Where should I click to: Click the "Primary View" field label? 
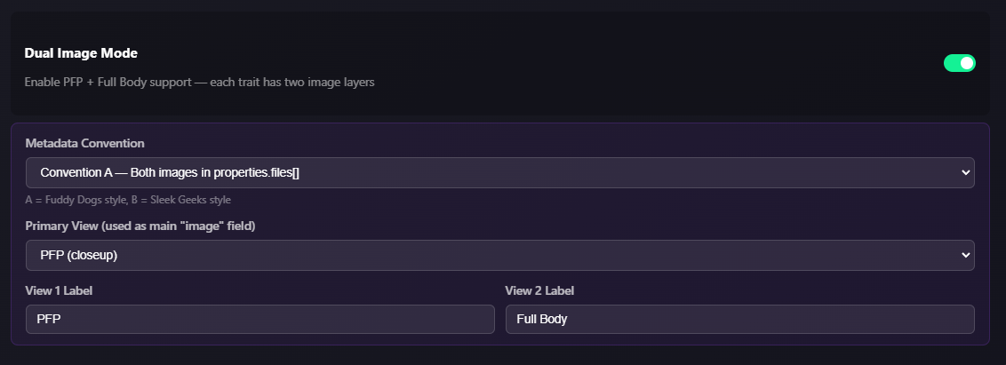(x=140, y=226)
